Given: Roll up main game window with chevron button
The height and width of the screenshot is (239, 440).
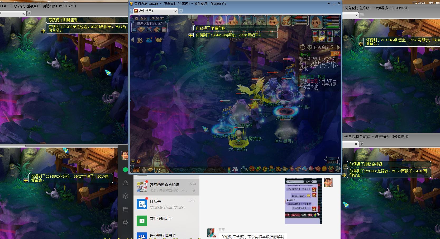Looking at the screenshot, I should point(329,4).
